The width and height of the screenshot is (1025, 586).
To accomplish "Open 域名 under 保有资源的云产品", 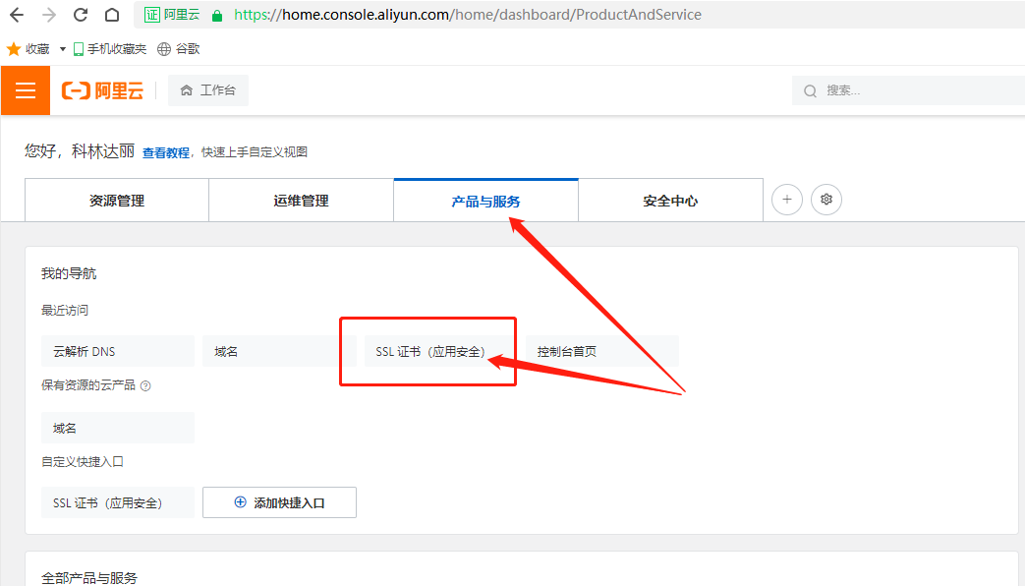I will 118,428.
